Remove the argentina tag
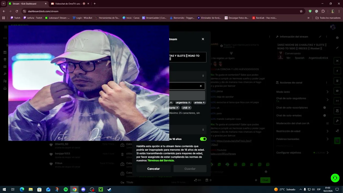The width and height of the screenshot is (343, 193). pyautogui.click(x=189, y=102)
